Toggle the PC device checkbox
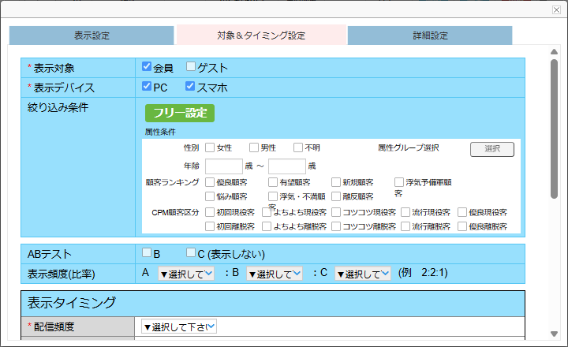The height and width of the screenshot is (347, 568). coord(147,87)
